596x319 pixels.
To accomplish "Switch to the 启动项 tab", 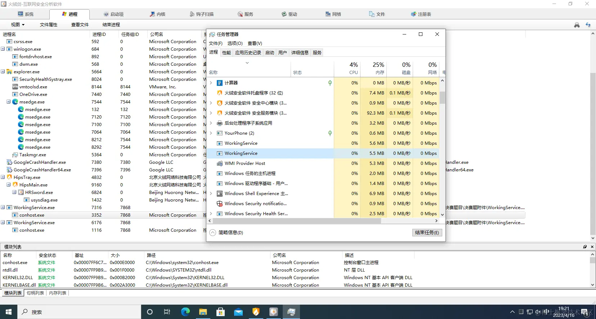I will [x=113, y=14].
